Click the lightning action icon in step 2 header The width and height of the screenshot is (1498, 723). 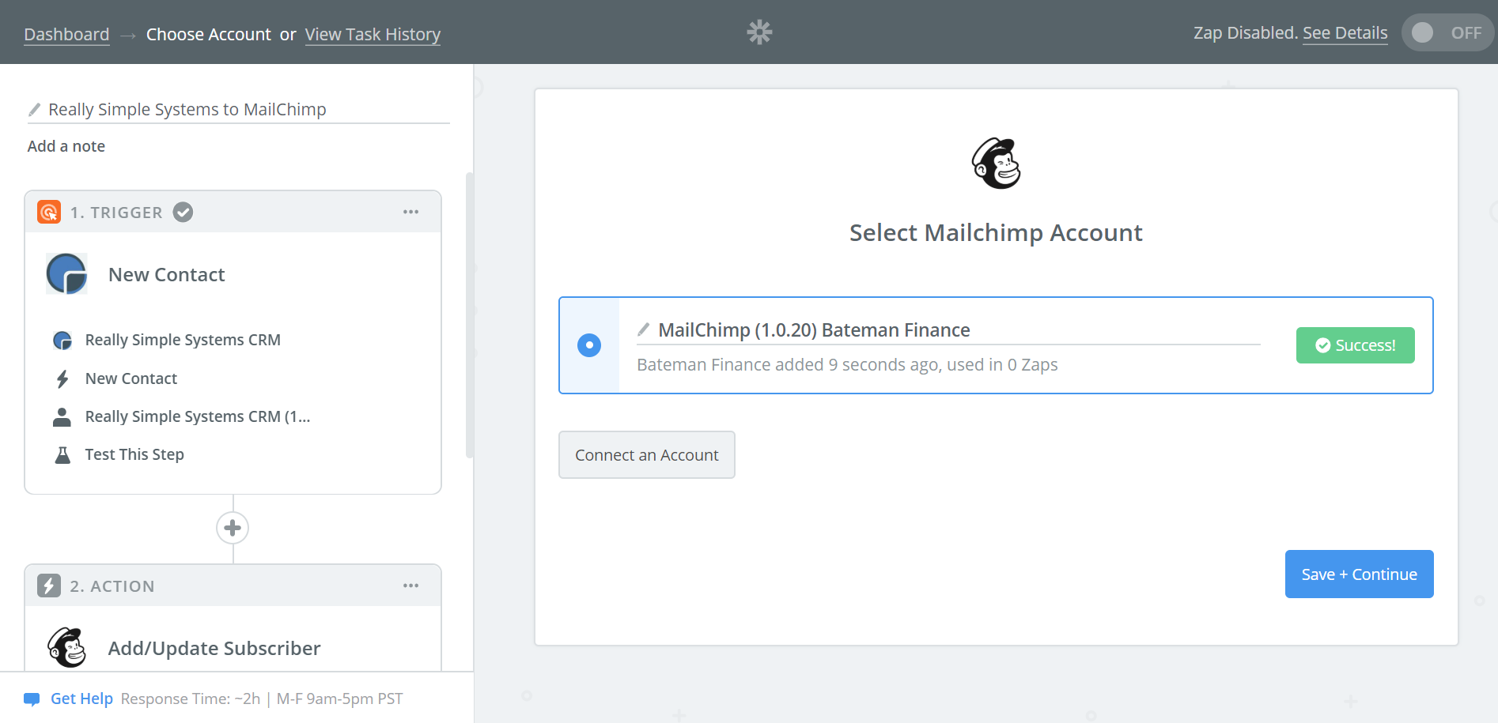pyautogui.click(x=49, y=586)
